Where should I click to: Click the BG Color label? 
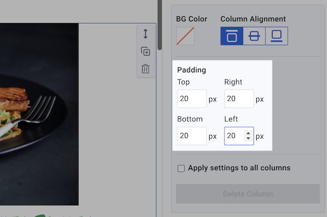click(x=191, y=19)
